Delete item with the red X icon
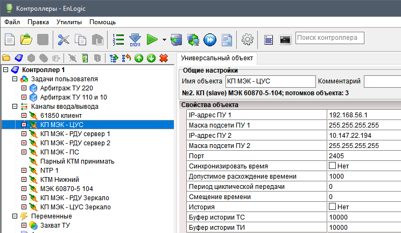 pos(164,58)
